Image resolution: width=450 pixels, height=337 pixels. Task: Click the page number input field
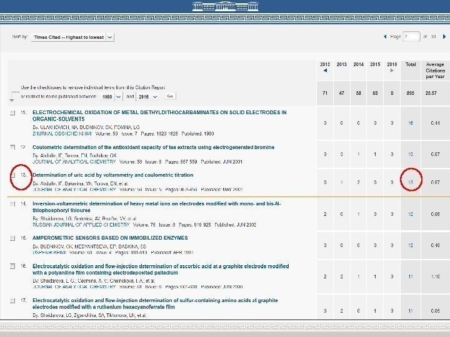click(x=411, y=37)
